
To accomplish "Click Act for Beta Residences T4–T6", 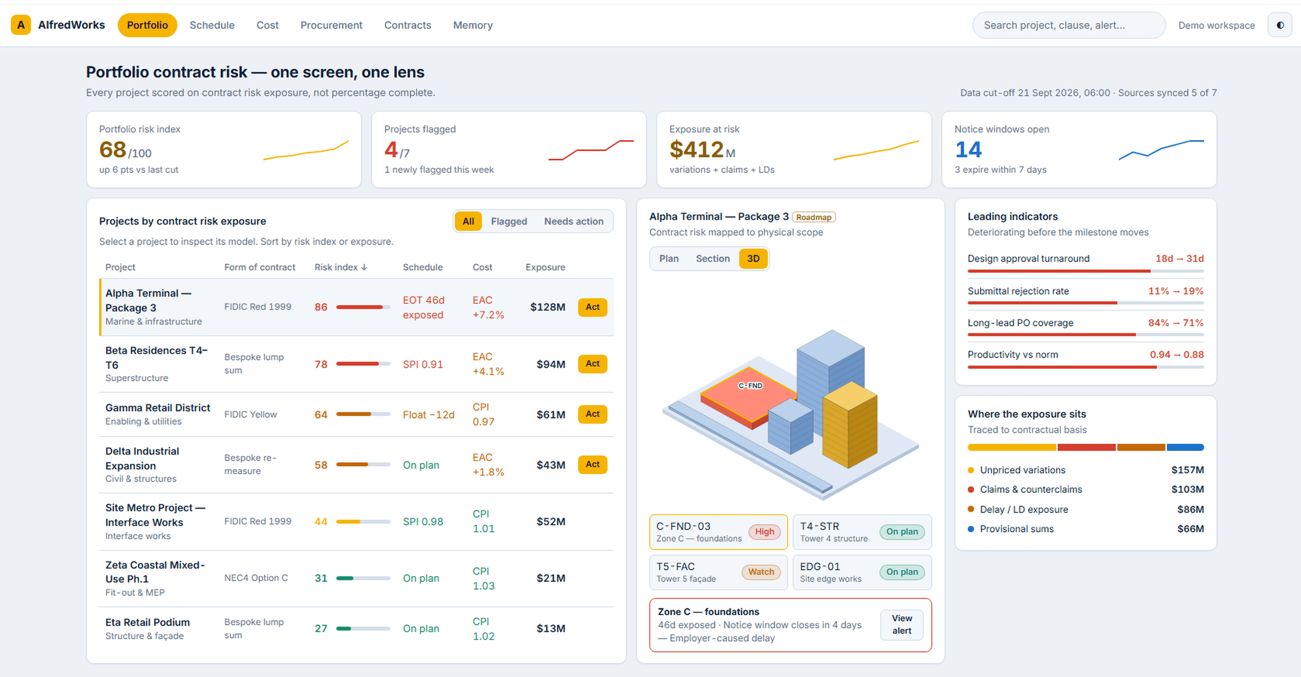I will coord(592,364).
